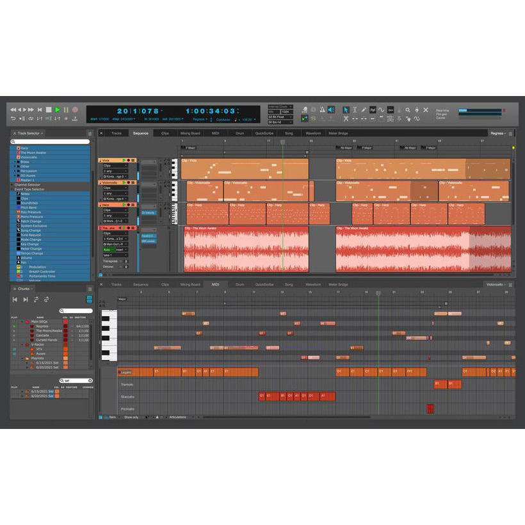Enable Detune checkbox on audio track
Image resolution: width=525 pixels, height=525 pixels.
pos(120,267)
